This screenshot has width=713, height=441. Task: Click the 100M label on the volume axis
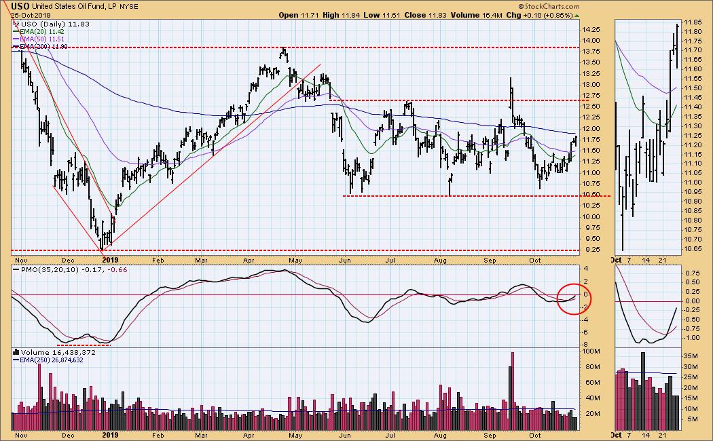pos(591,351)
